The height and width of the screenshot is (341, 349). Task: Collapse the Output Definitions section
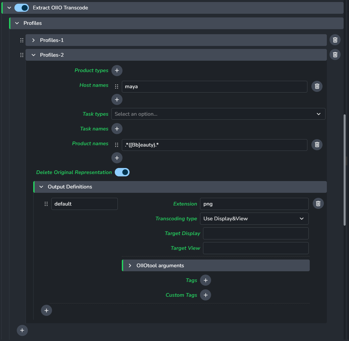tap(41, 187)
